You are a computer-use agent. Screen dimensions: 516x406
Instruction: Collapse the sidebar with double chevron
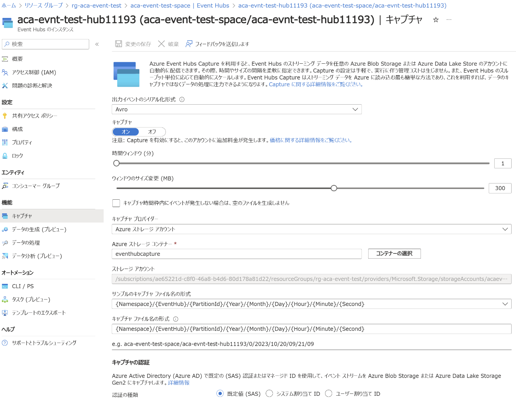(x=97, y=44)
